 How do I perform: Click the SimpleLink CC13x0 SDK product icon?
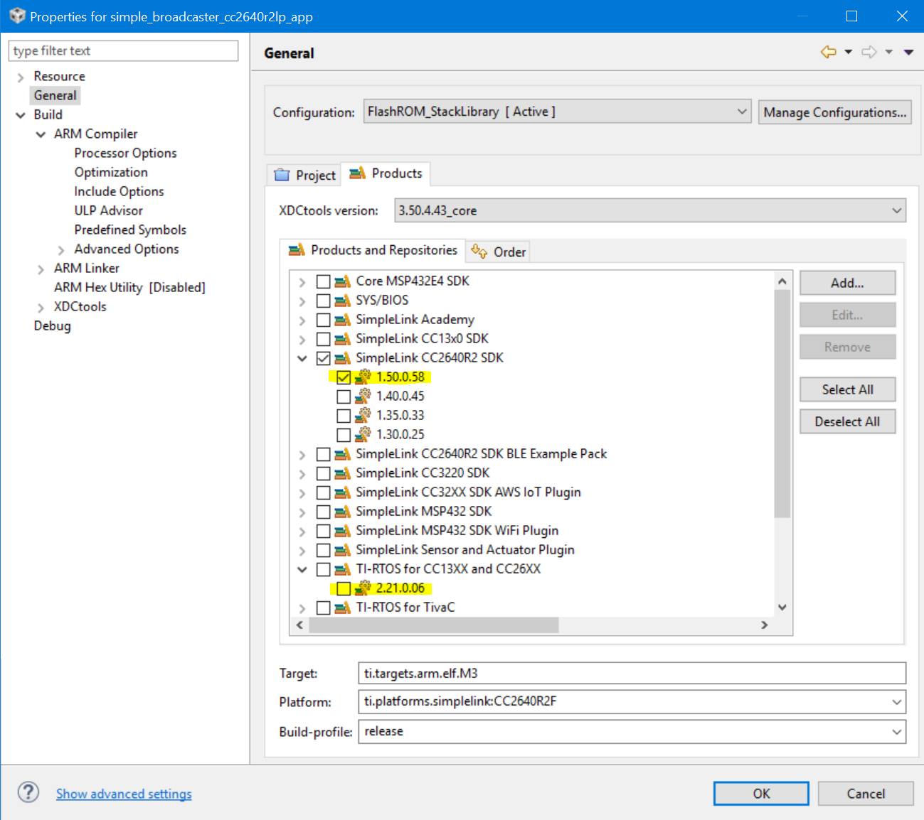(x=343, y=339)
